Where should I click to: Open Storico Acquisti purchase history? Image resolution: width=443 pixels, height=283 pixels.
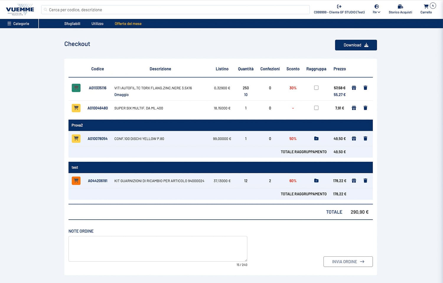pos(400,9)
